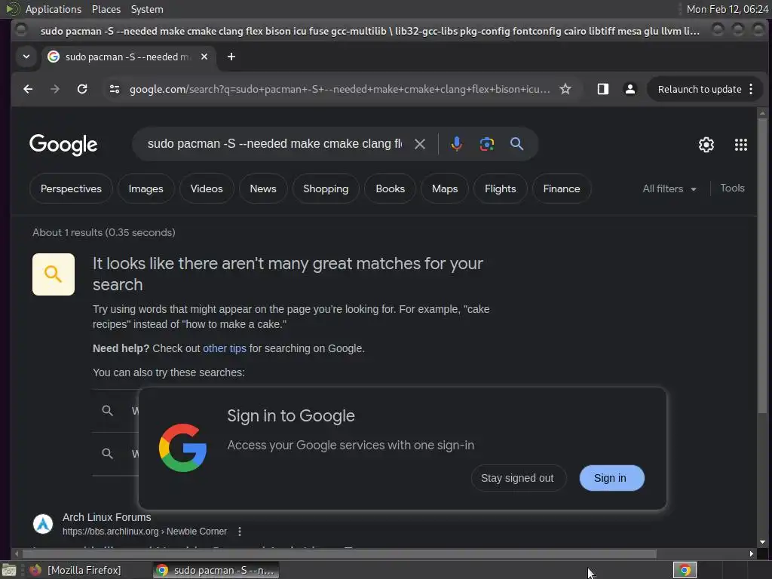Switch to Finance results
The image size is (772, 579).
coord(561,188)
